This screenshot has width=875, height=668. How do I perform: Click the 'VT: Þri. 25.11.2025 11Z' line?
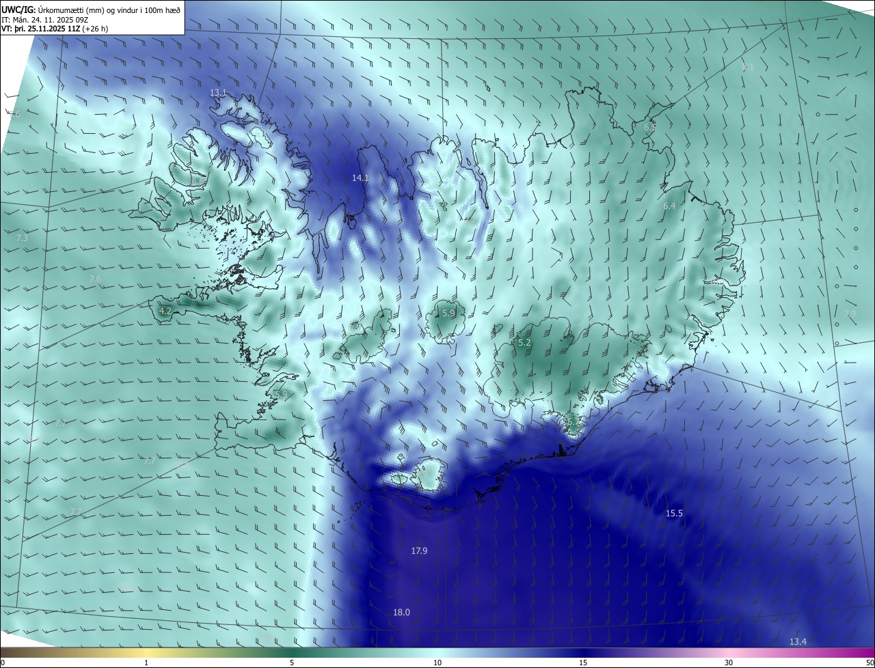click(x=55, y=29)
